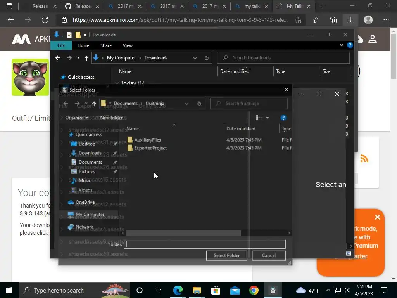Click the horizontal scrollbar in Select Folder
The image size is (397, 298).
(x=183, y=233)
